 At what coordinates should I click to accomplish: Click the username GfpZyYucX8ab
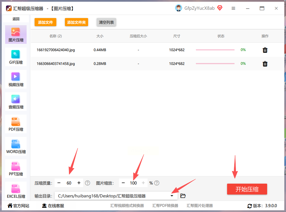click(x=199, y=8)
